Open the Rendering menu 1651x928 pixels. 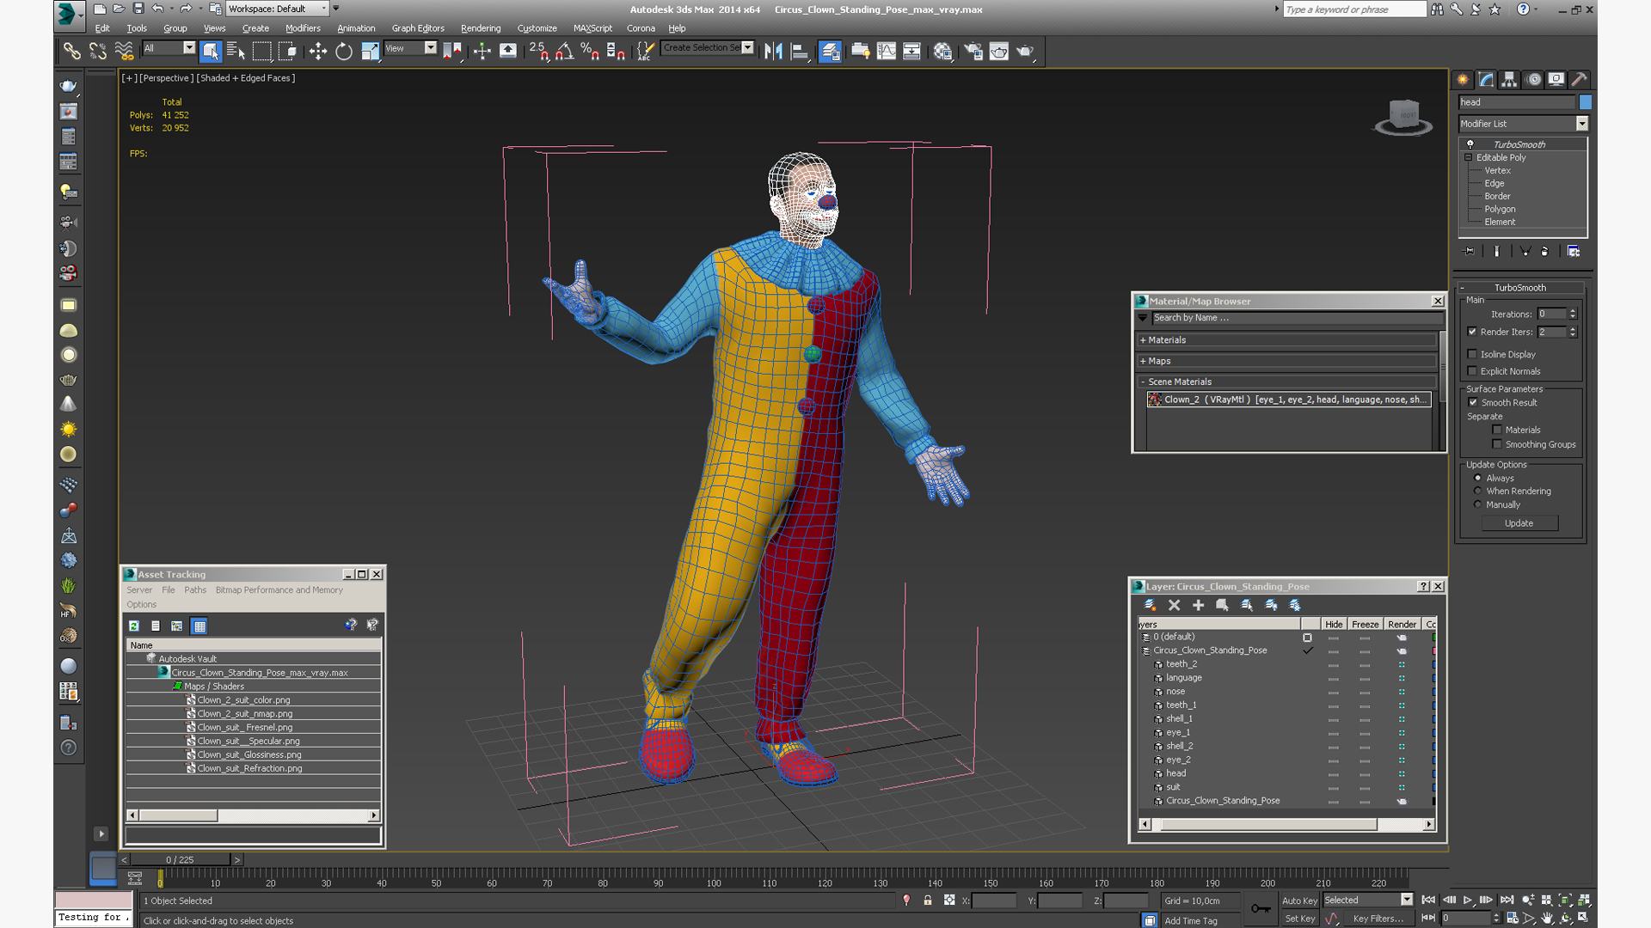pos(481,28)
